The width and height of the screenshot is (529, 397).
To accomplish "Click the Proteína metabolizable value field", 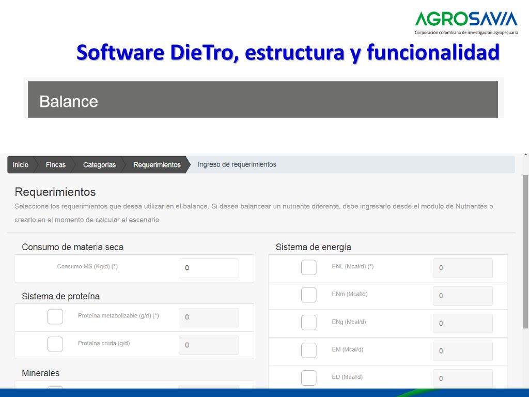I will (209, 317).
